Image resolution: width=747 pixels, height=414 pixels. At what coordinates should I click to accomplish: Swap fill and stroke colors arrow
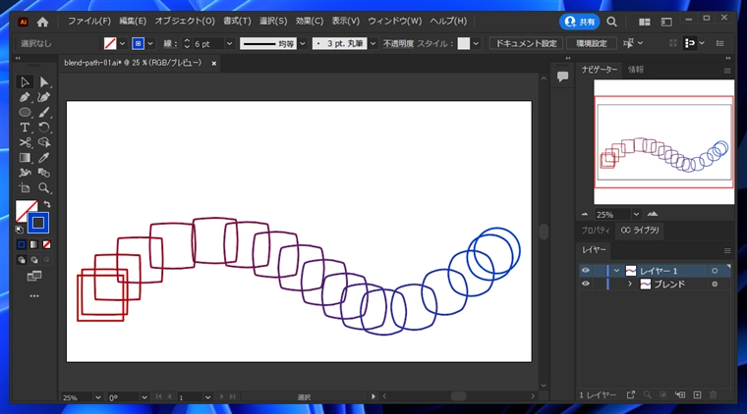click(x=47, y=204)
